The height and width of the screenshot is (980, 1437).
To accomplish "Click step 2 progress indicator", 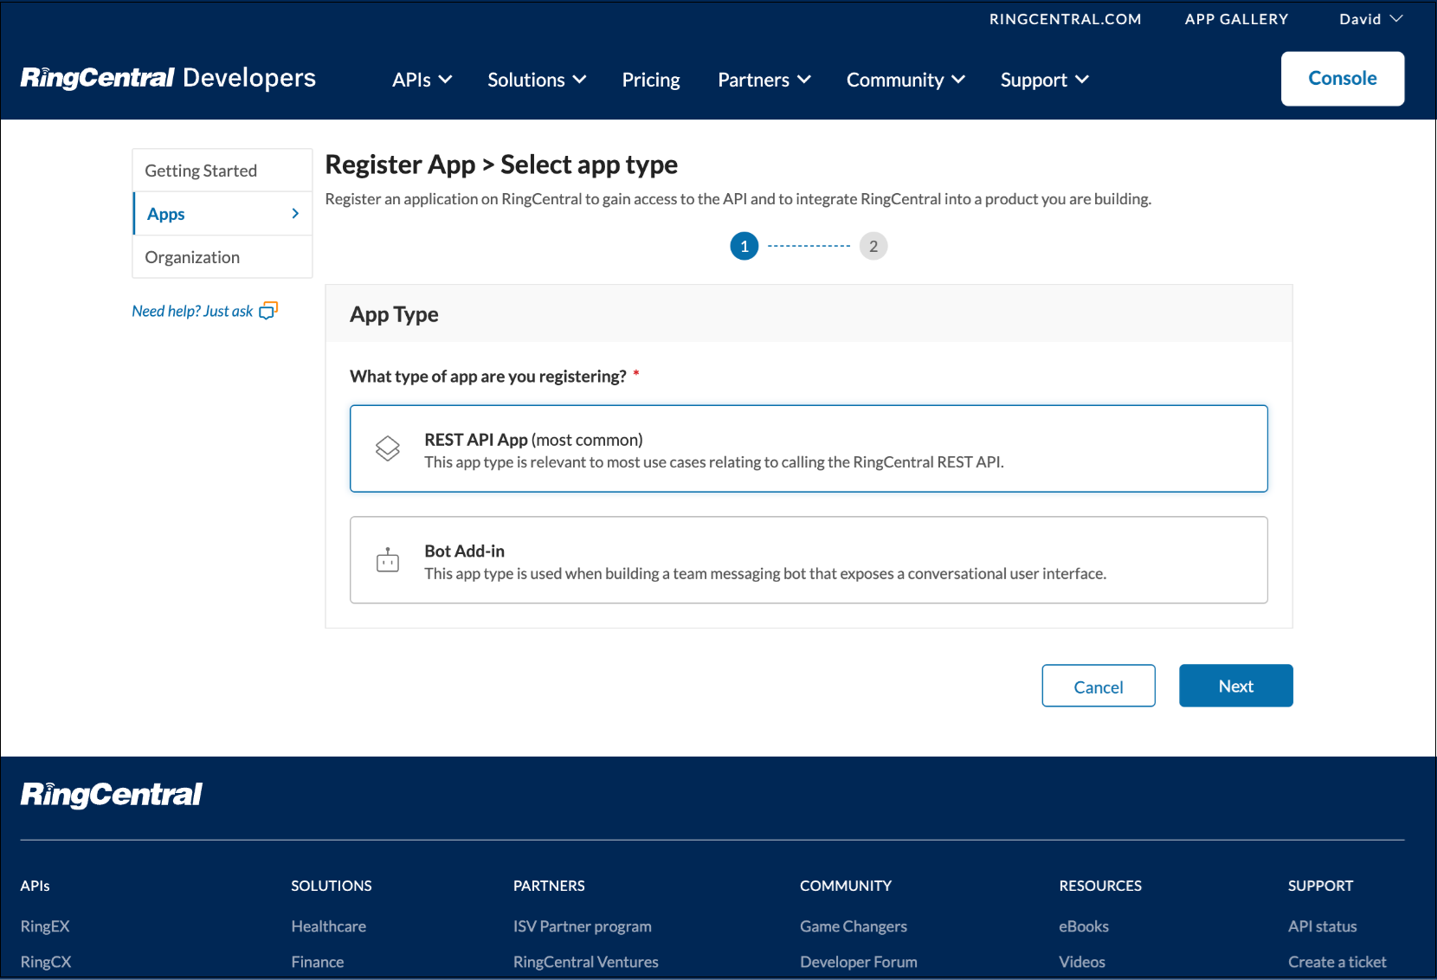I will pyautogui.click(x=873, y=246).
